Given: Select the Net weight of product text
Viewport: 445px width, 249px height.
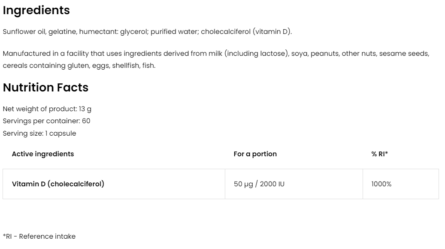Looking at the screenshot, I should click(47, 109).
